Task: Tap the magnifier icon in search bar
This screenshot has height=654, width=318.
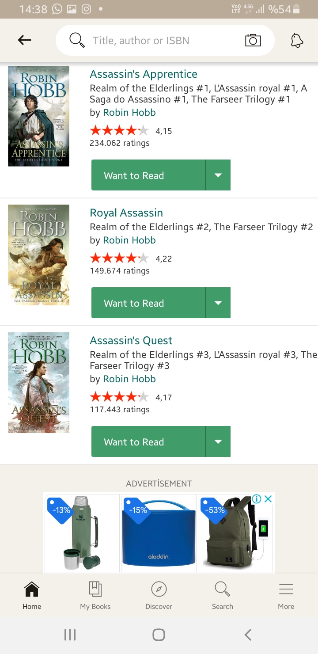Action: (x=77, y=41)
